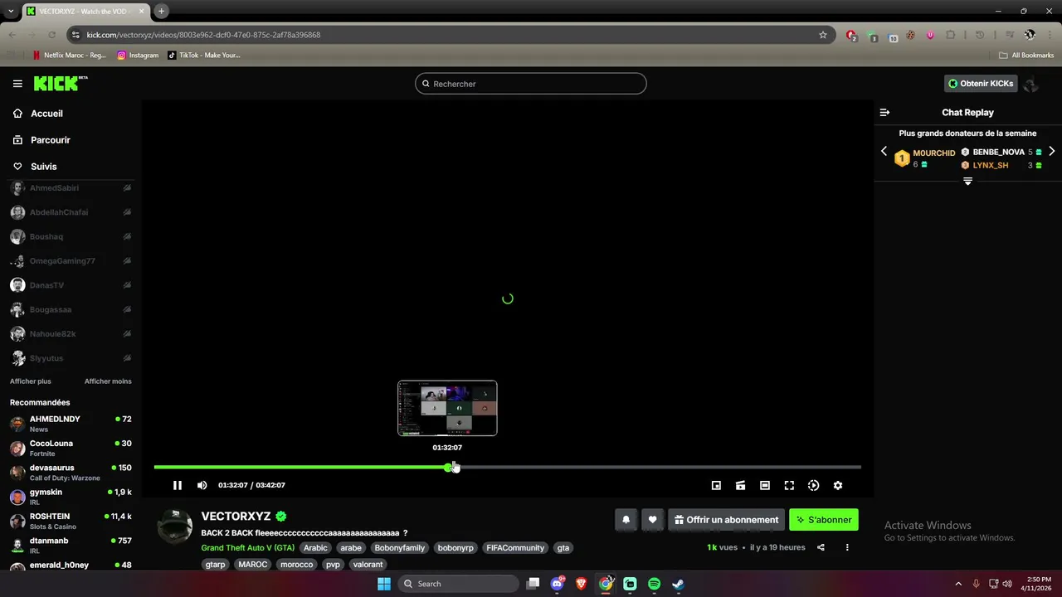This screenshot has width=1062, height=597.
Task: Click the KICK logo
Action: point(60,83)
